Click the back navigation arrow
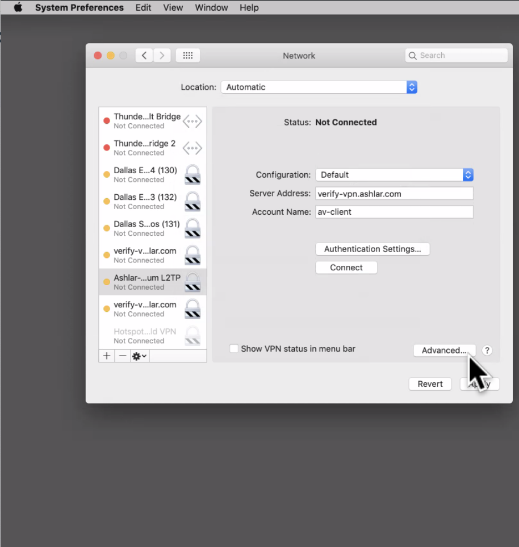Image resolution: width=519 pixels, height=547 pixels. pyautogui.click(x=144, y=55)
